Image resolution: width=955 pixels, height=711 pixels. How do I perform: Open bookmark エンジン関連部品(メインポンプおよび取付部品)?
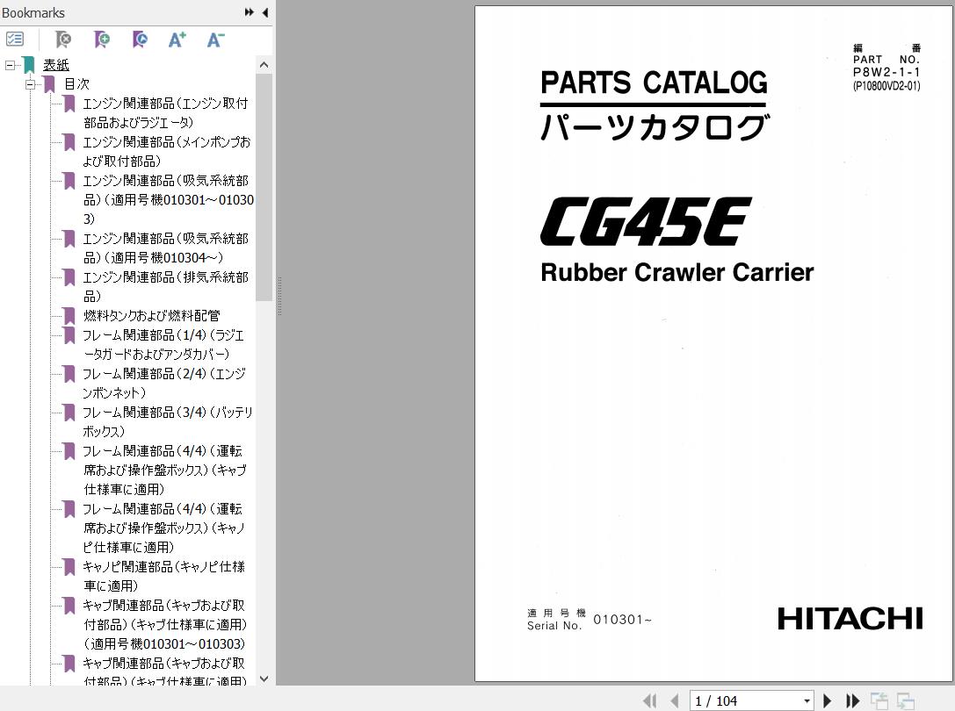[x=167, y=151]
